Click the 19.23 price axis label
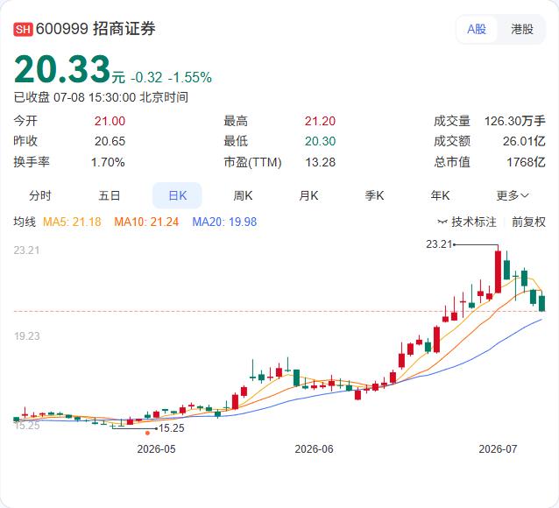This screenshot has height=508, width=559. pyautogui.click(x=27, y=336)
